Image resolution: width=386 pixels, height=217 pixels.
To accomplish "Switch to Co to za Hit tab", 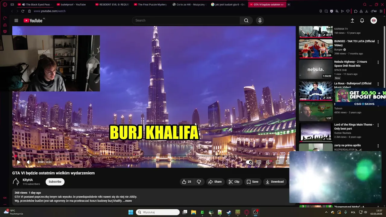I will (190, 5).
